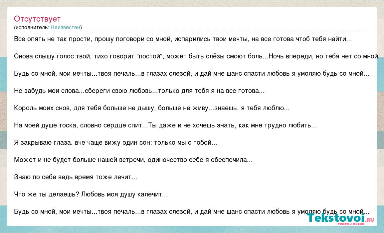Click lyric line starting "На моей душе тоска"

[165, 125]
